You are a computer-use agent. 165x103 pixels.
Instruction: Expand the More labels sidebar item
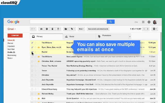(x=10, y=58)
